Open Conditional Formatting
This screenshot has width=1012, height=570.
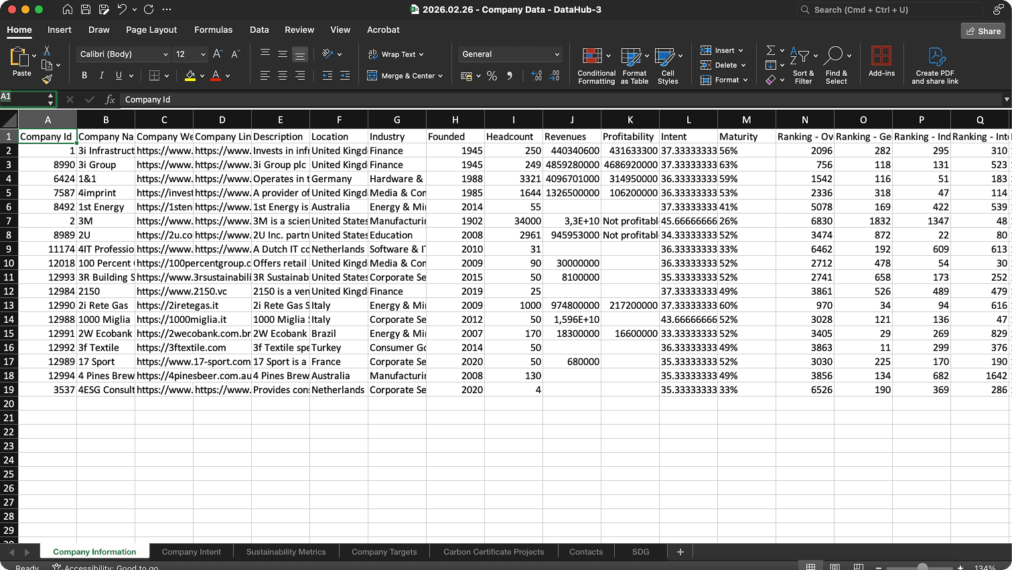tap(596, 66)
